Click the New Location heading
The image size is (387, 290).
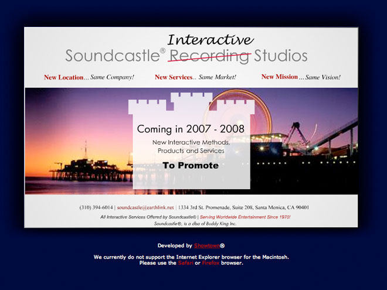(x=63, y=77)
